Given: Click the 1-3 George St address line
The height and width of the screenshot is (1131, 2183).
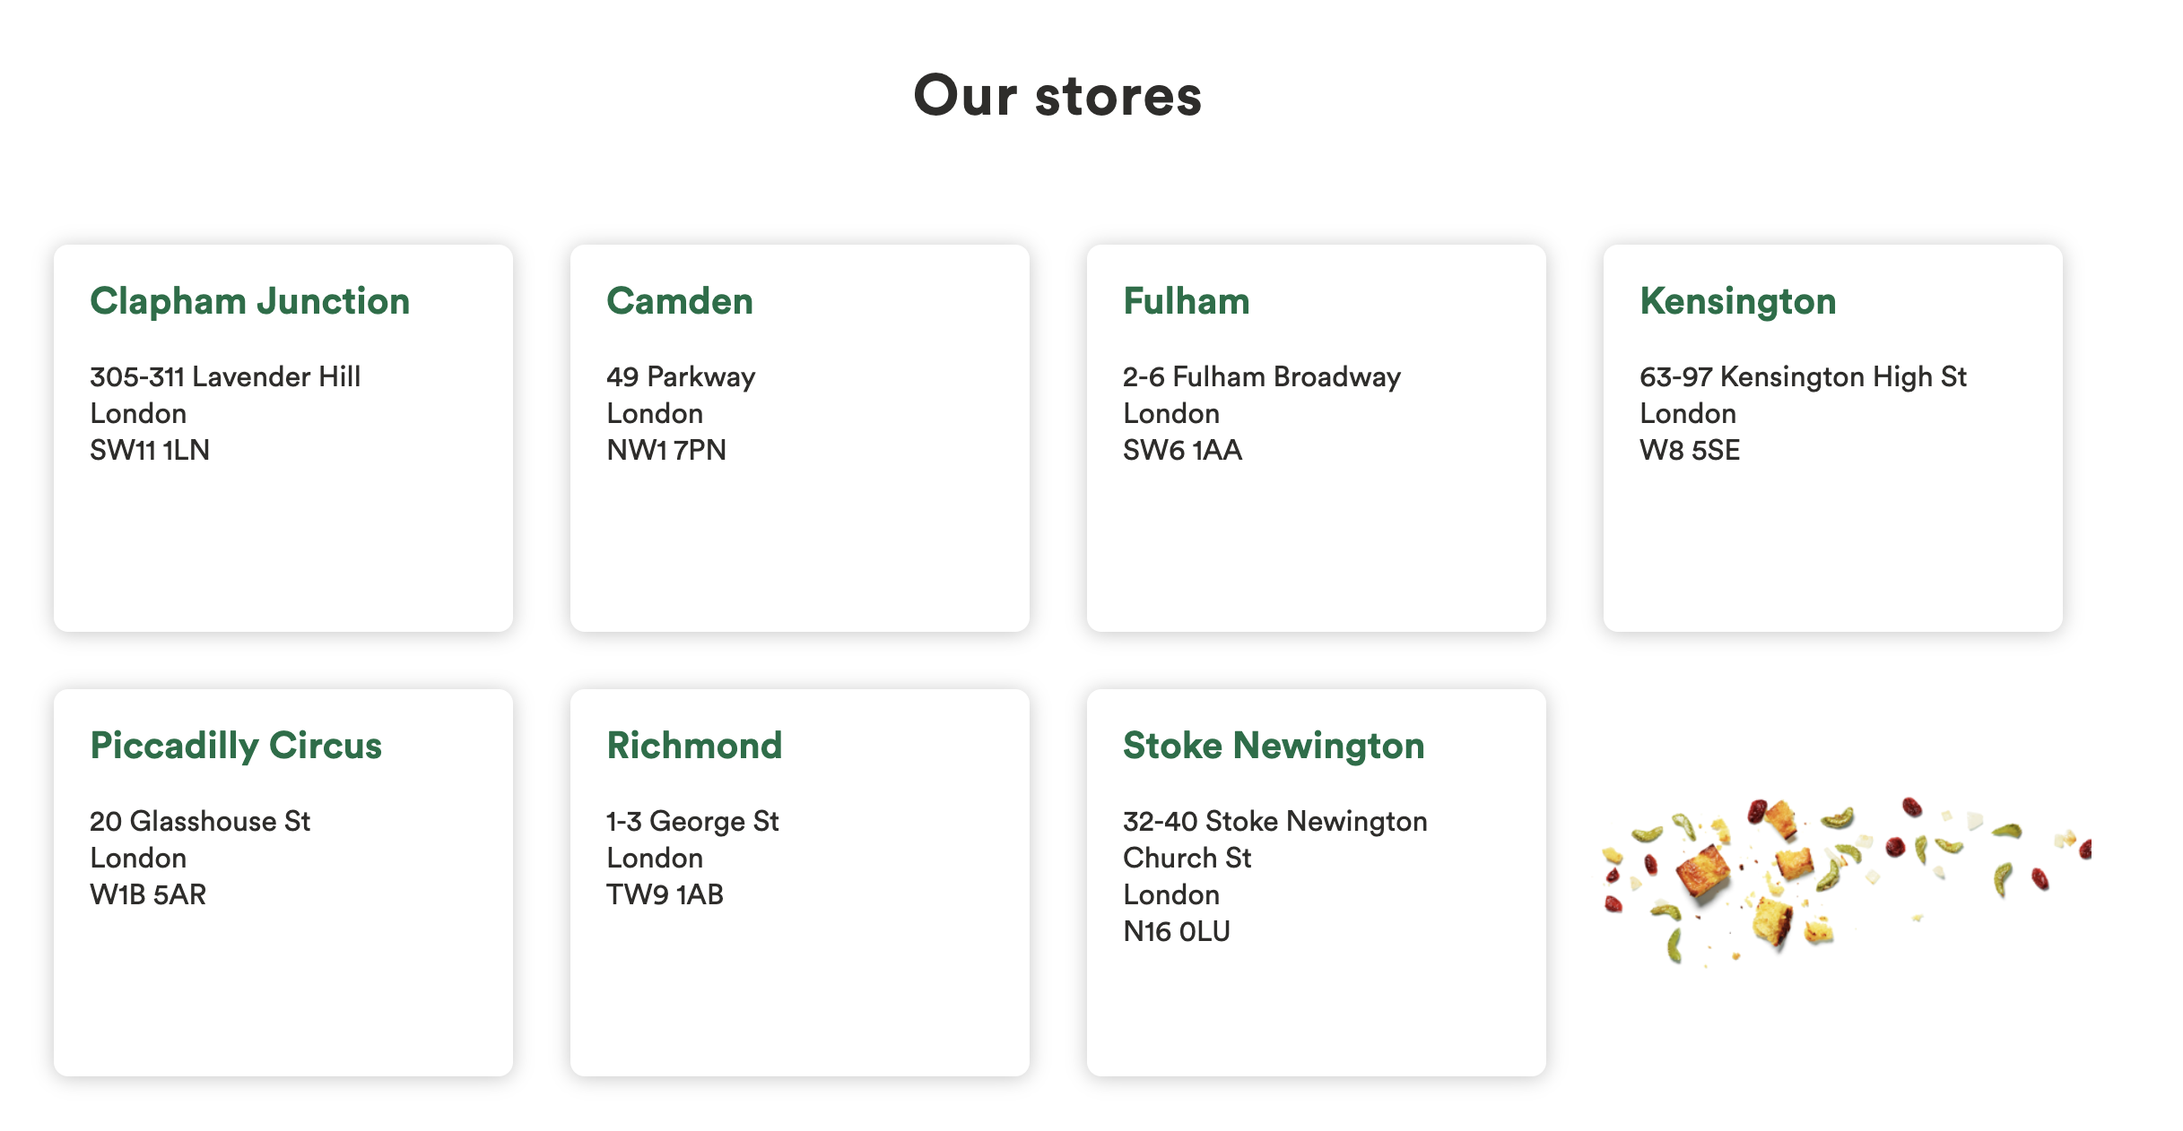Looking at the screenshot, I should pos(692,821).
